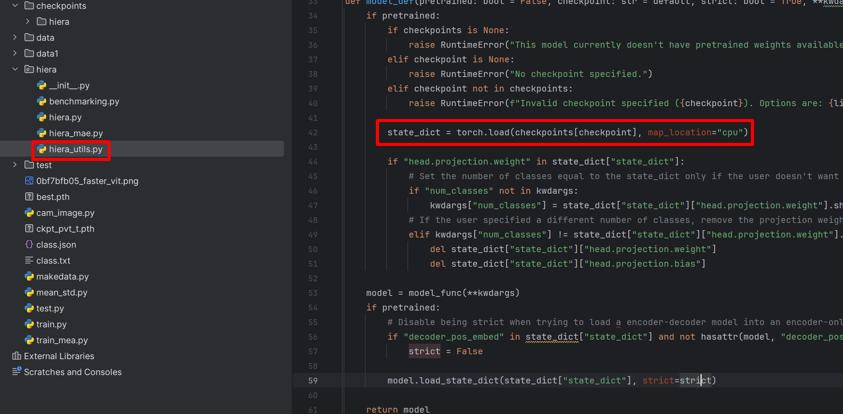Expand the data1 folder chevron
Viewport: 843px width, 414px height.
pos(15,54)
